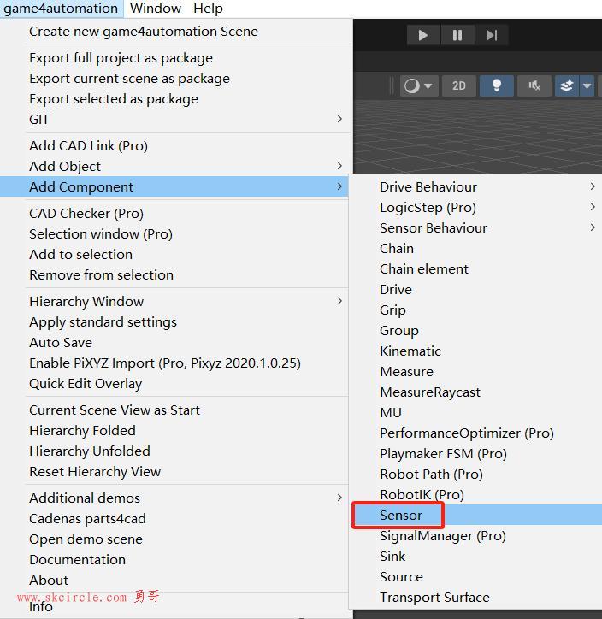Choose Add CAD Link (Pro)

point(175,146)
